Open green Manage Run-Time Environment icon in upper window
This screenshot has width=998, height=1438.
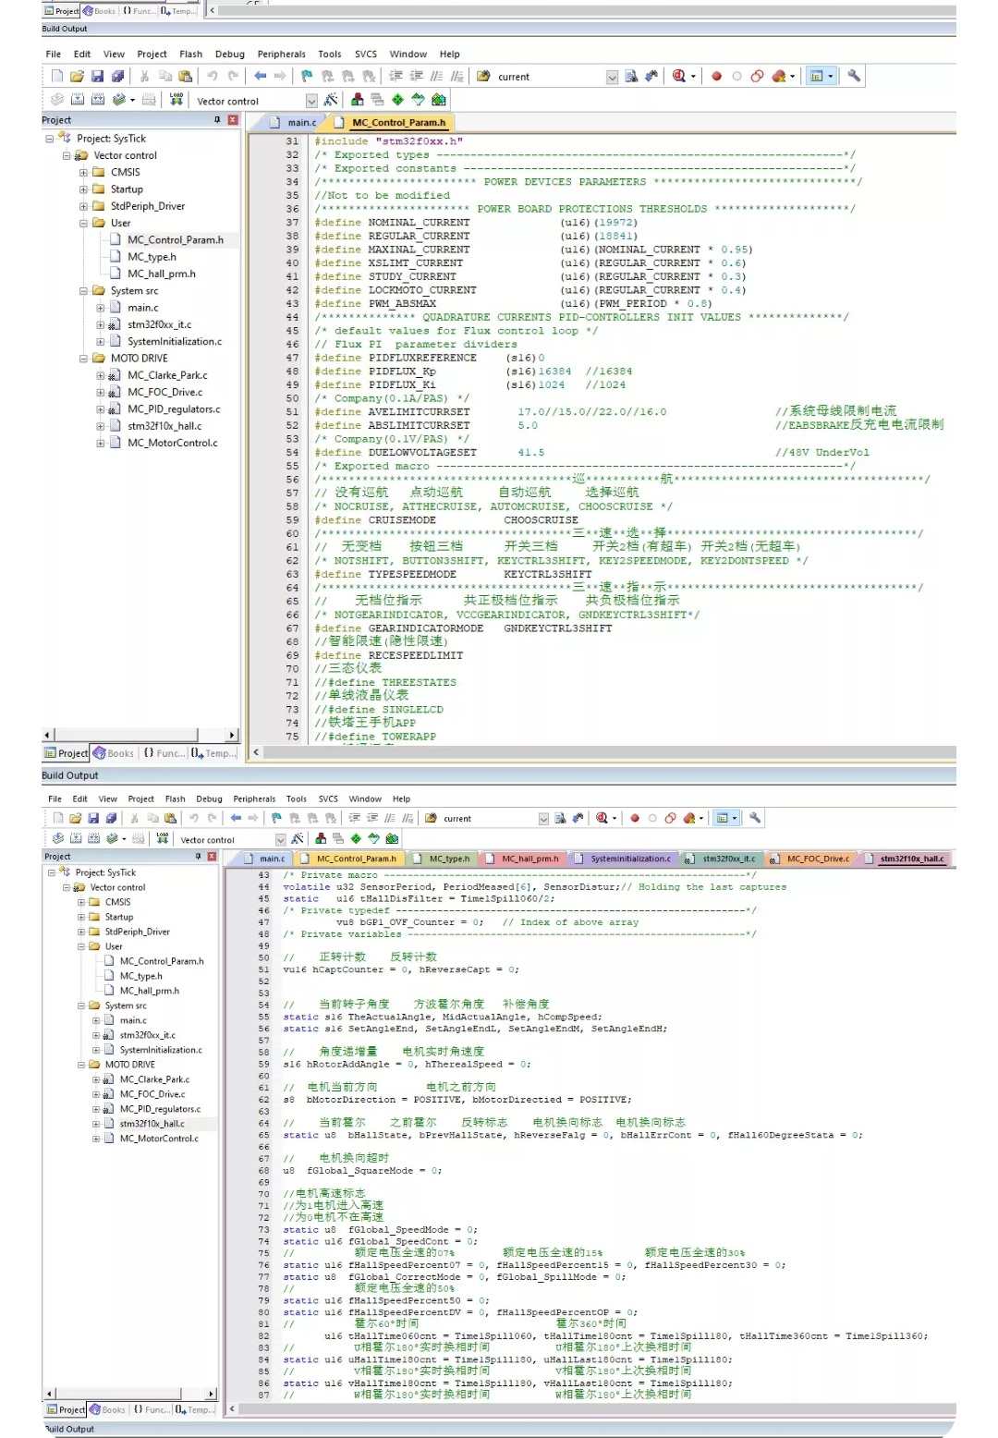[x=397, y=100]
